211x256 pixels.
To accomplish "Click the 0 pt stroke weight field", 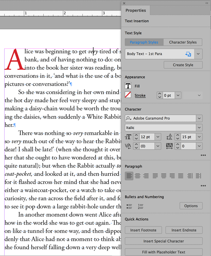I will click(x=169, y=95).
